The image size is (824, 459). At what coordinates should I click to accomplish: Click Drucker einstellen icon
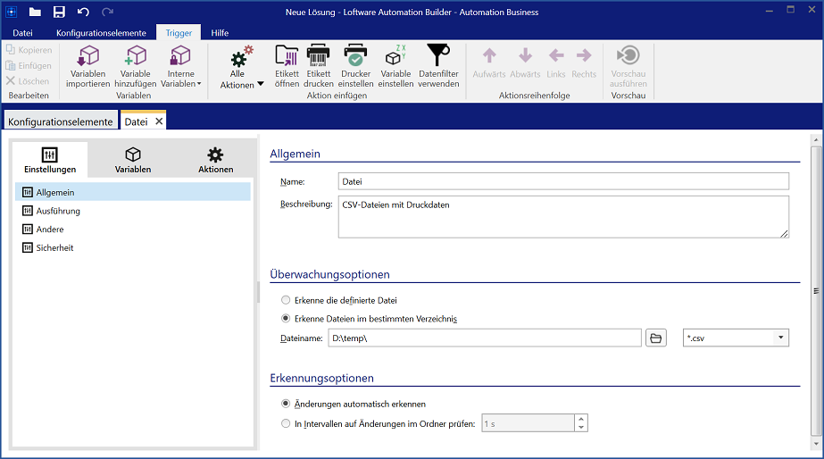point(355,56)
